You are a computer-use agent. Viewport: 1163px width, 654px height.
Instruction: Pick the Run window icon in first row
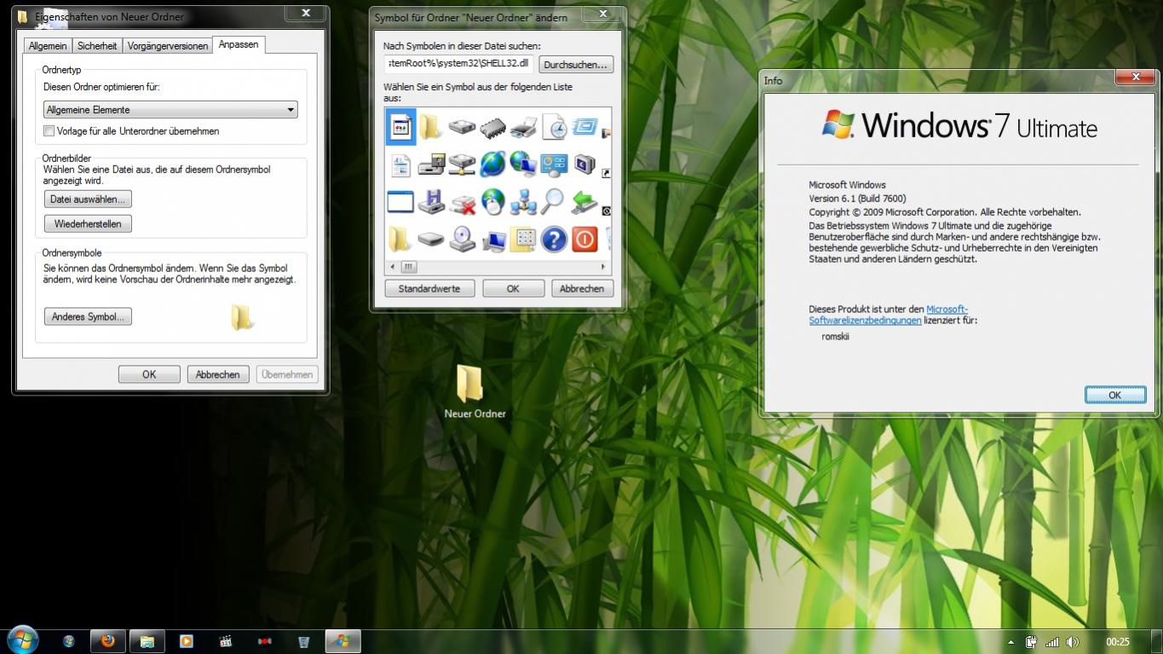click(584, 127)
